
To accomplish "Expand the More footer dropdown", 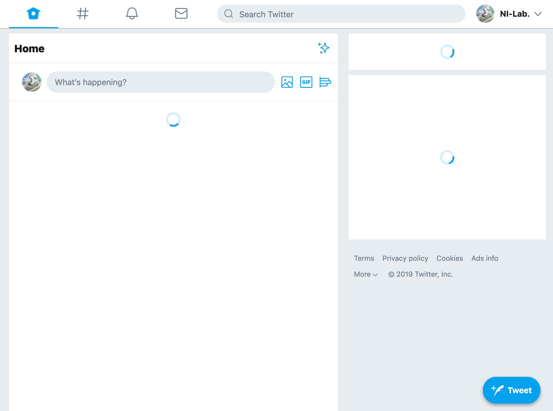I will (x=366, y=274).
